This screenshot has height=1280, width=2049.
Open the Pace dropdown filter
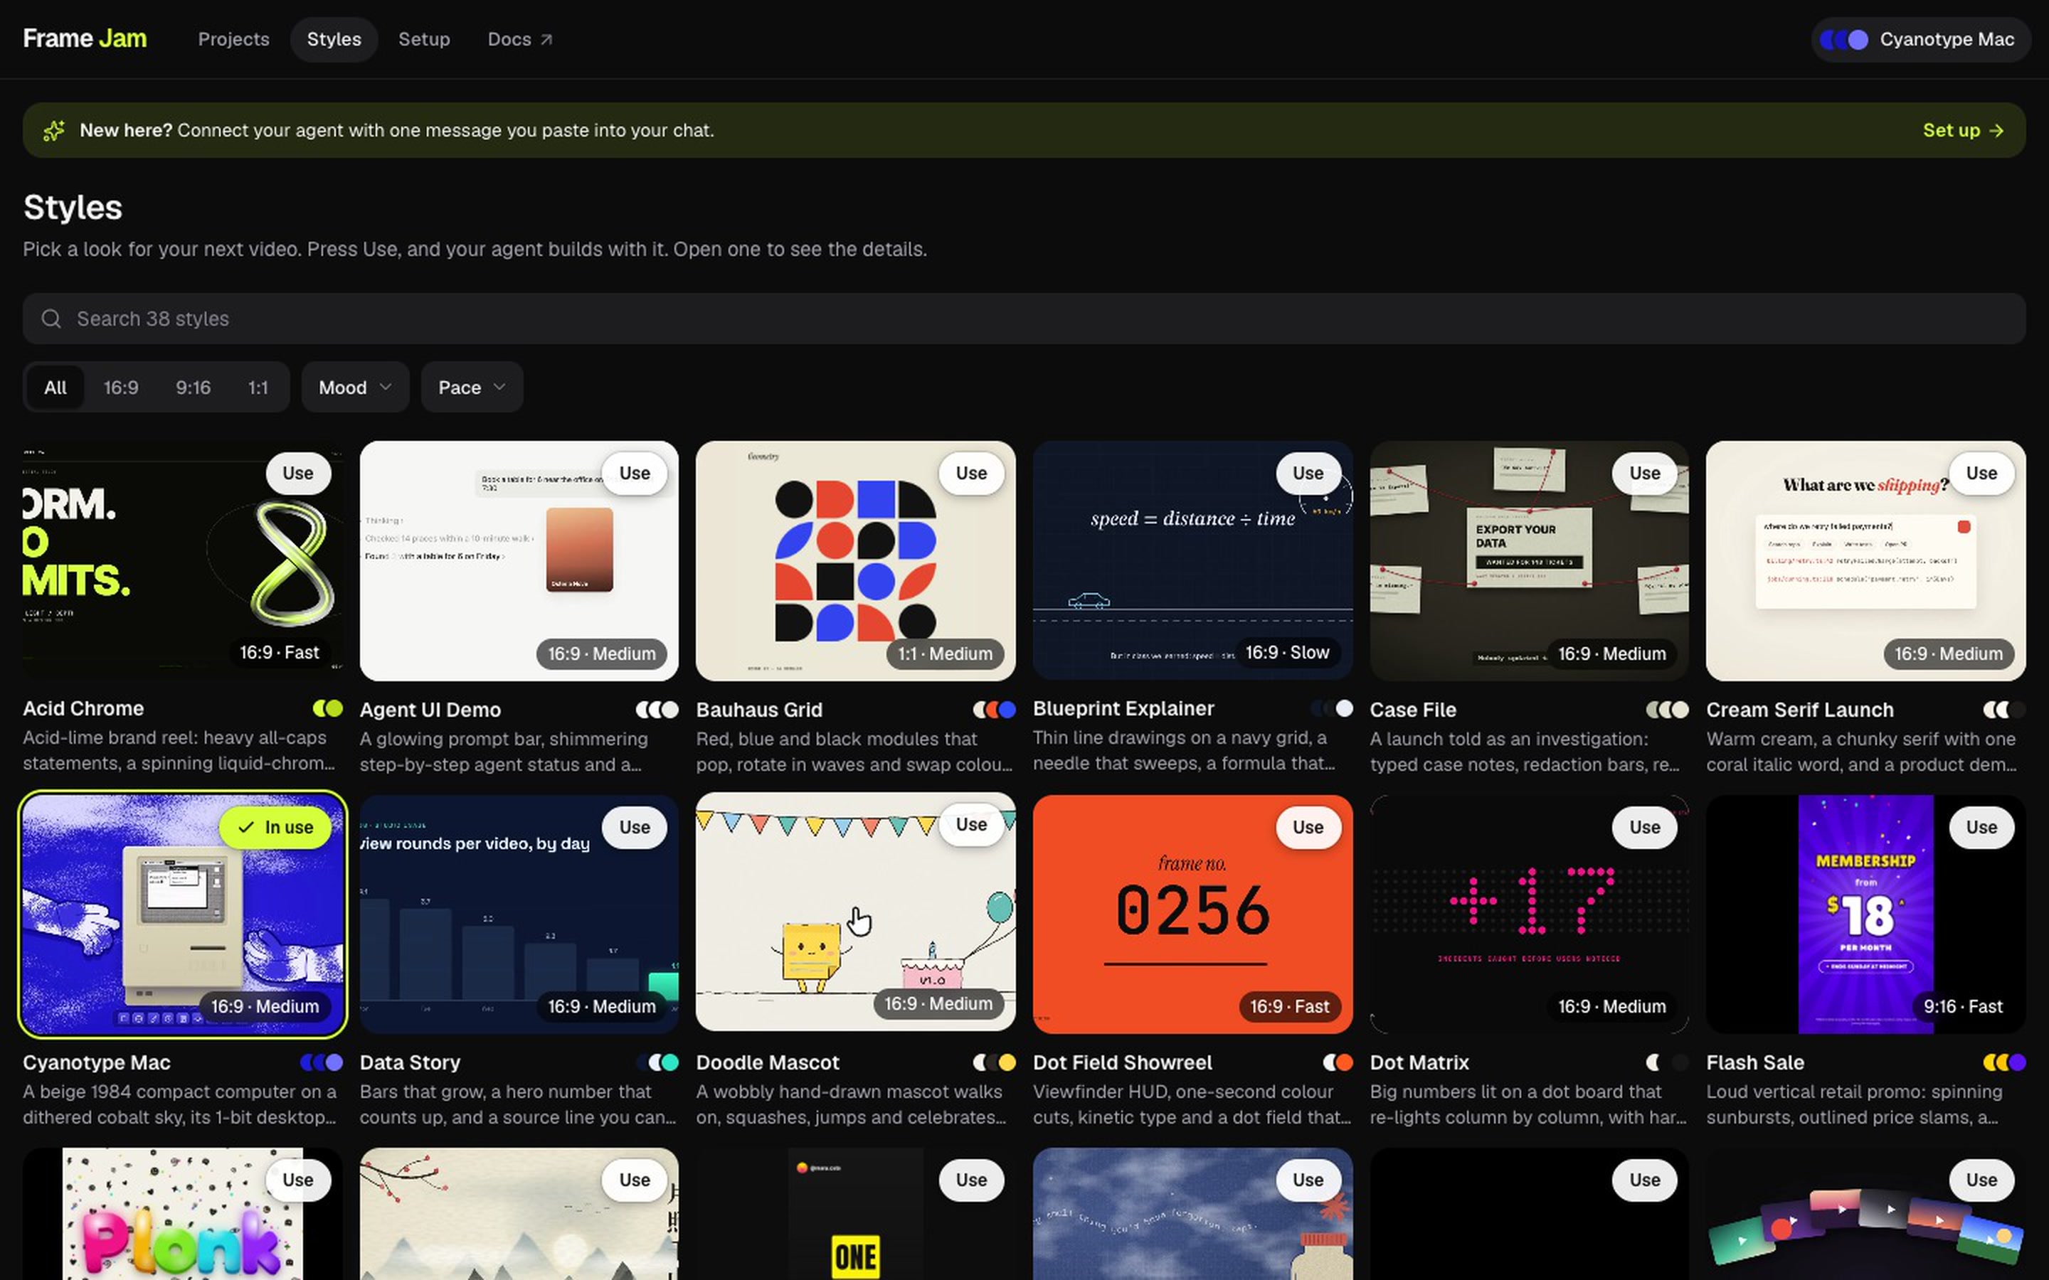[472, 388]
